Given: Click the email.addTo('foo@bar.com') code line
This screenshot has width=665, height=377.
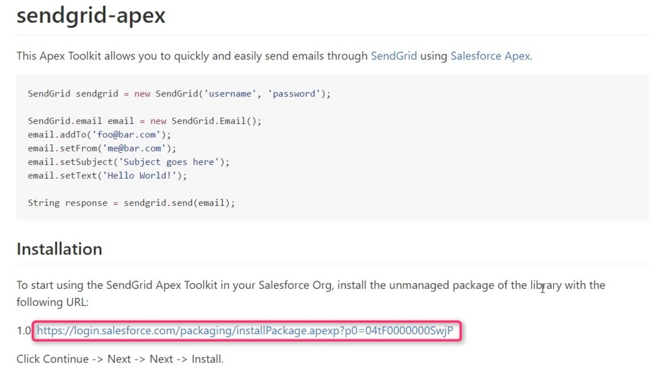Looking at the screenshot, I should click(99, 135).
